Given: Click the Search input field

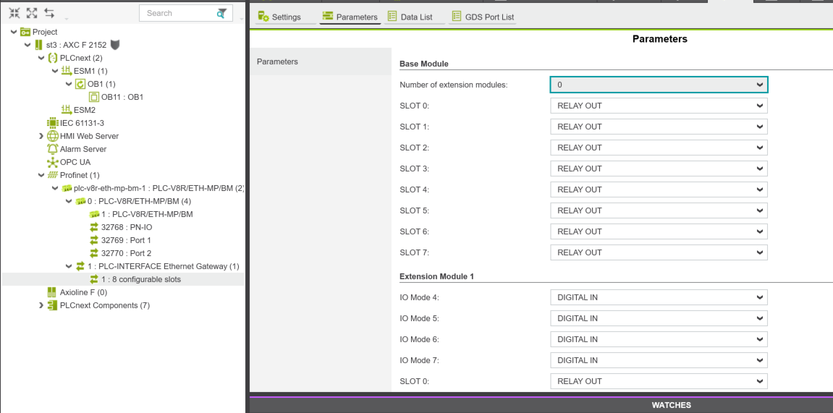Looking at the screenshot, I should click(x=176, y=13).
